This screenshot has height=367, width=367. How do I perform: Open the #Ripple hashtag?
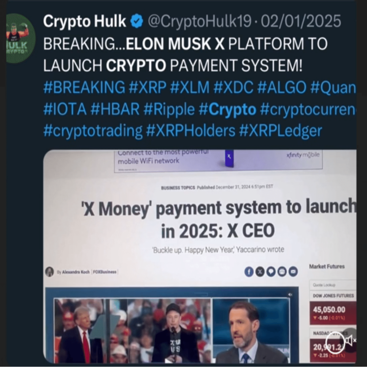pyautogui.click(x=169, y=109)
